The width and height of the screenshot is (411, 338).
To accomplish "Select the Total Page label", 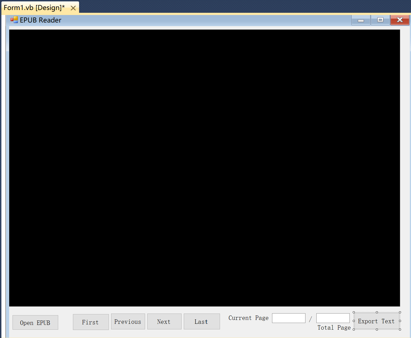I will pyautogui.click(x=334, y=328).
